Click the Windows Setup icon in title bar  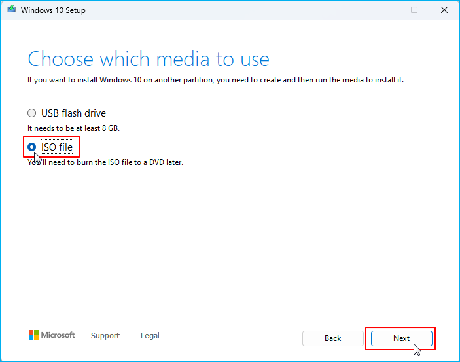(11, 10)
